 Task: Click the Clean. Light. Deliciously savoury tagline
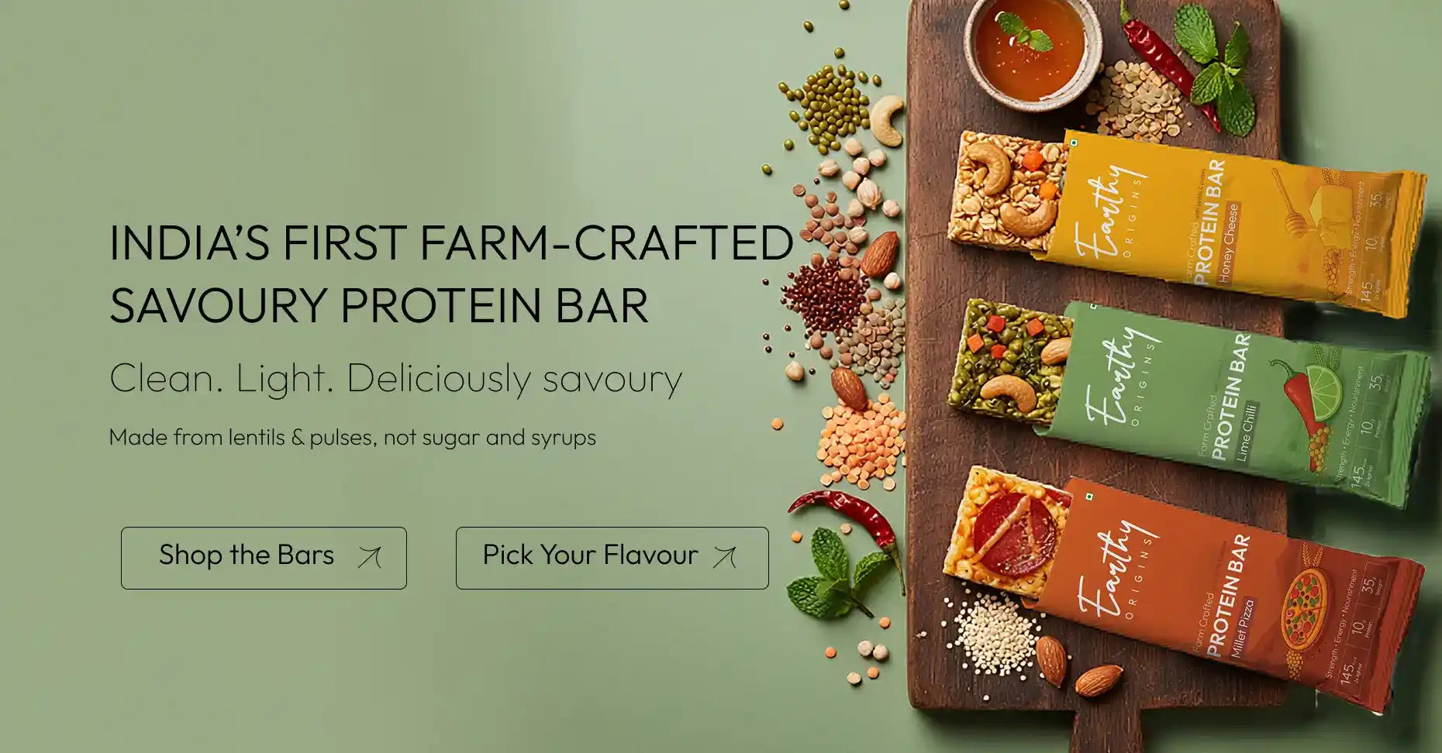[395, 378]
